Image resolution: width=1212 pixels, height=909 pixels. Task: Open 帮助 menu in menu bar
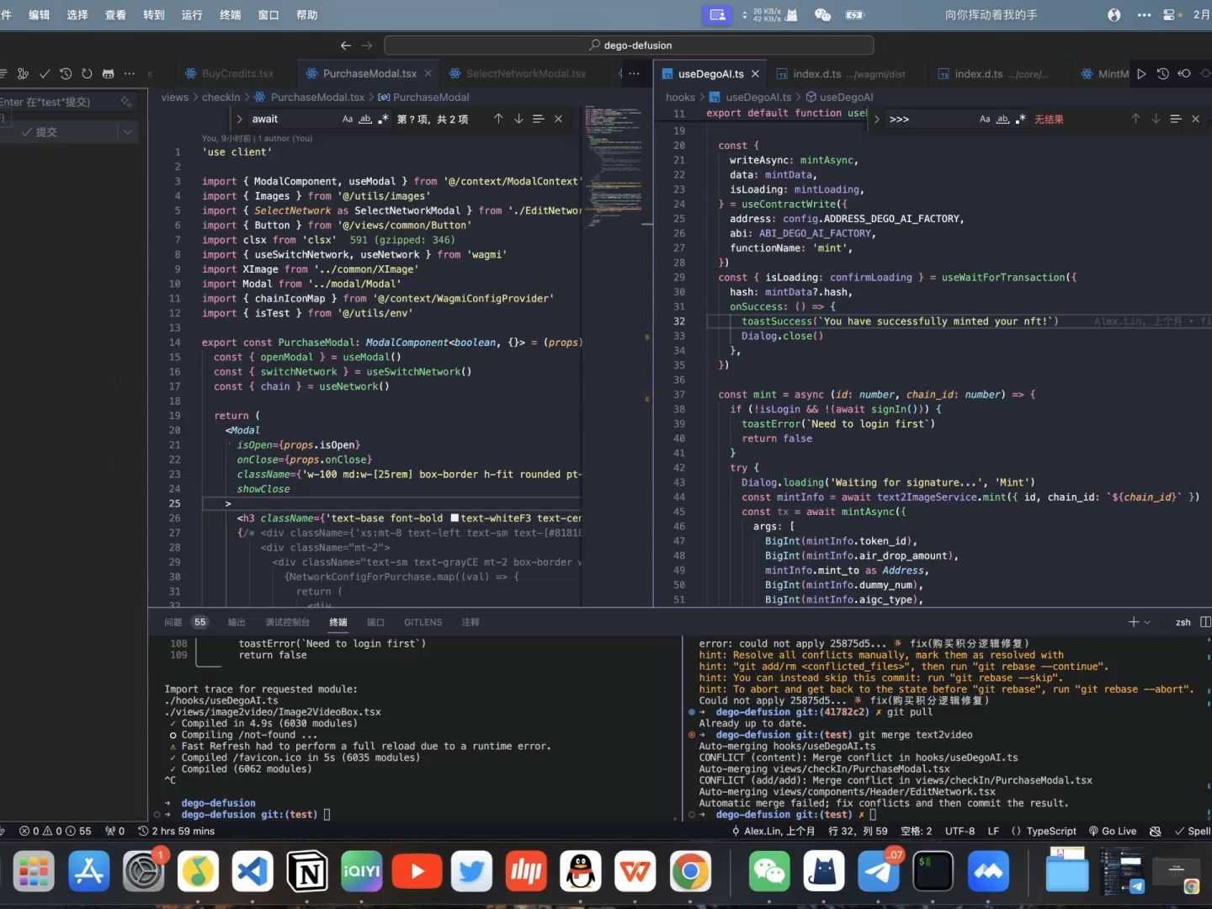(307, 14)
